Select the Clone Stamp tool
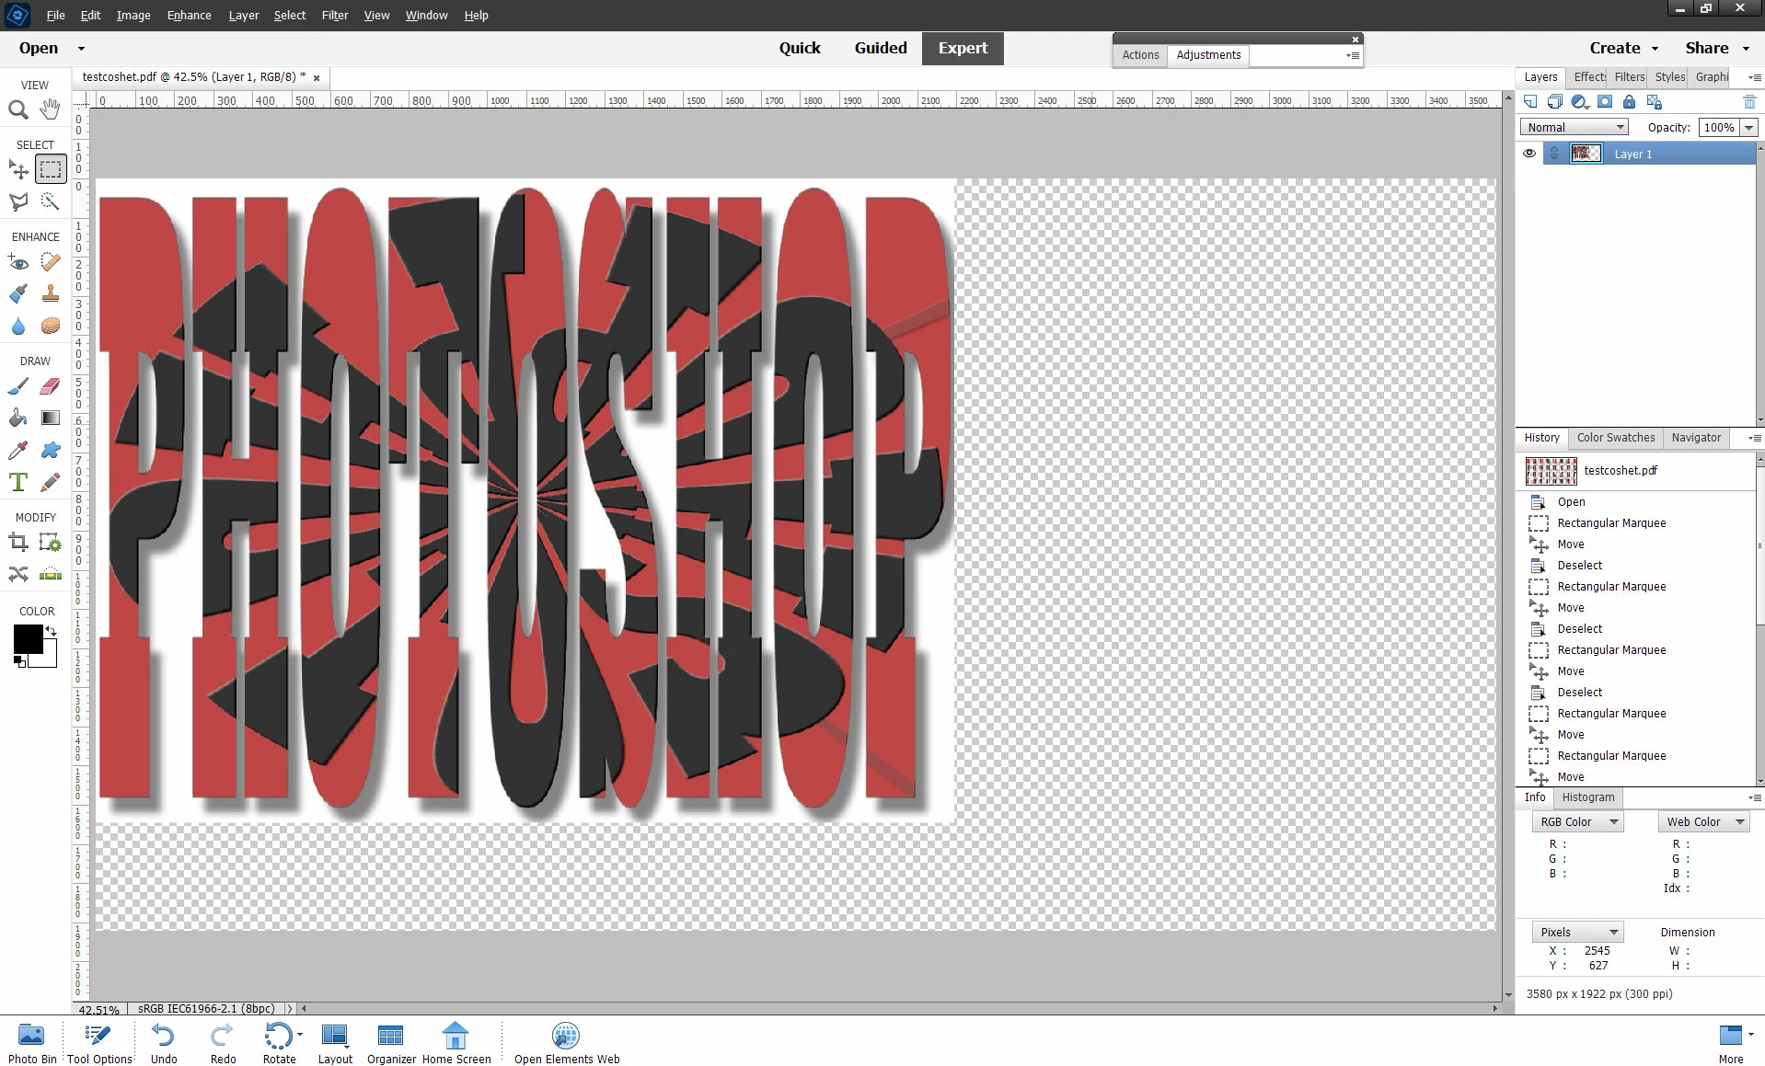This screenshot has height=1066, width=1765. [x=51, y=294]
